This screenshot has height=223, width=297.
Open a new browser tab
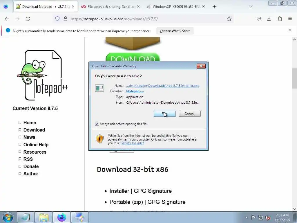(x=214, y=7)
